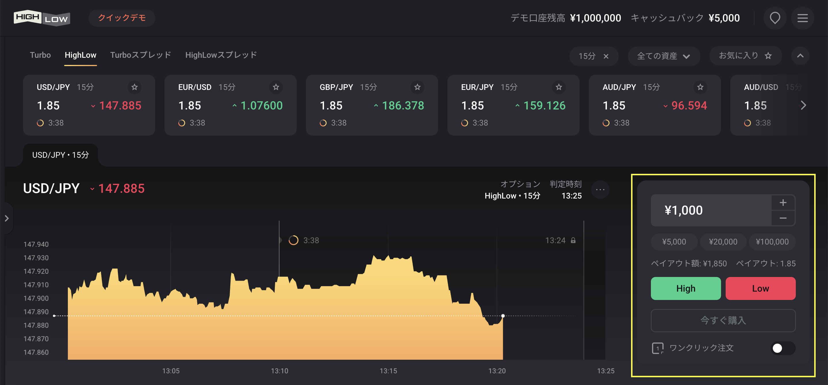This screenshot has width=828, height=385.
Task: Click the lock icon beside 13:24
Action: 573,240
